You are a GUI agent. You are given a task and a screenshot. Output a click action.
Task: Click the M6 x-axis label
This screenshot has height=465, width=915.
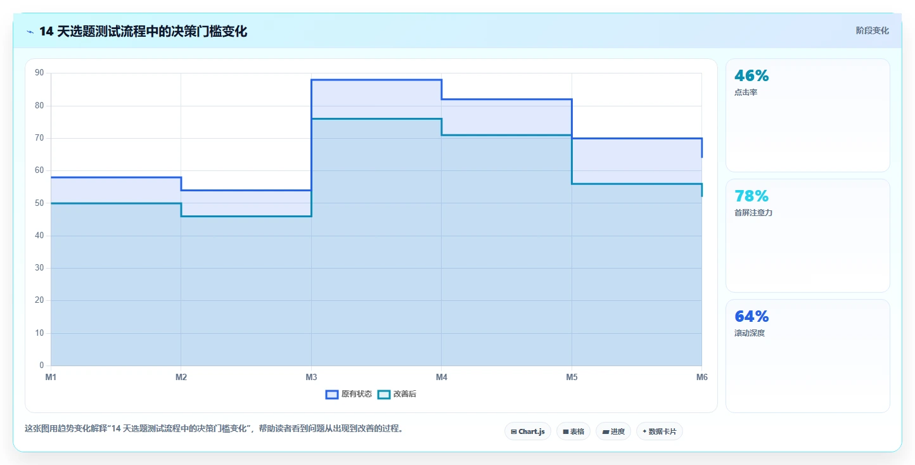[x=701, y=378]
